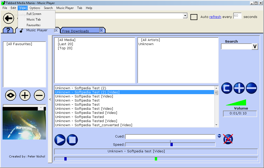Close the Free Downloads tab
The height and width of the screenshot is (168, 264).
pyautogui.click(x=101, y=30)
